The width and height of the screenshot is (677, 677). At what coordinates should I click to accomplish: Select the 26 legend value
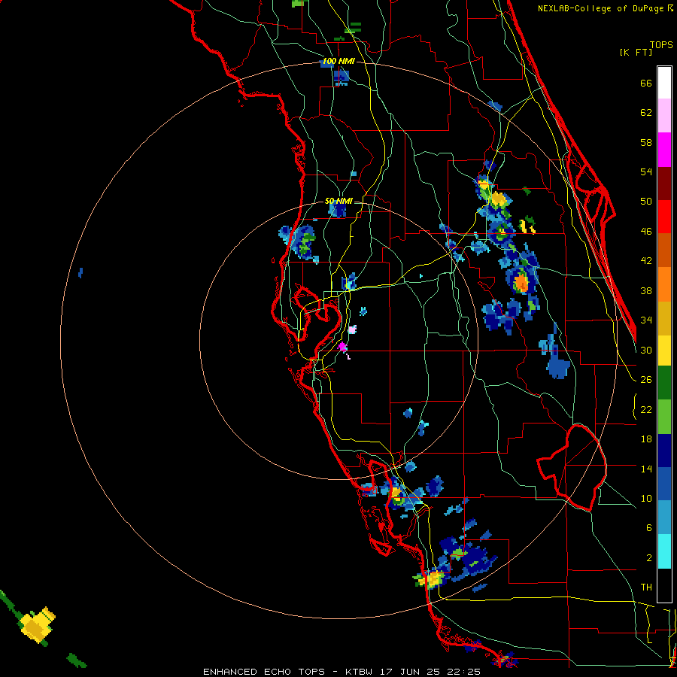(x=646, y=380)
